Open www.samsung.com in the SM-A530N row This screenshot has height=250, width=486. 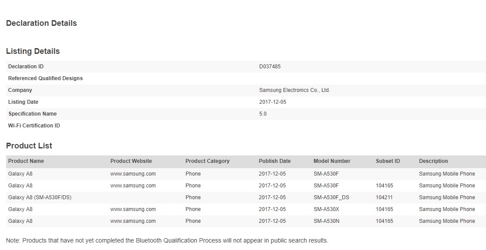coord(133,221)
